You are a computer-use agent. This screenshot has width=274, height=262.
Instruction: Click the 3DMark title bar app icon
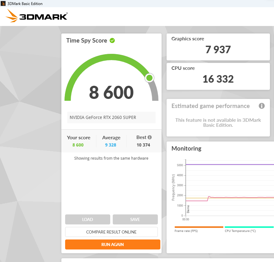point(3,3)
